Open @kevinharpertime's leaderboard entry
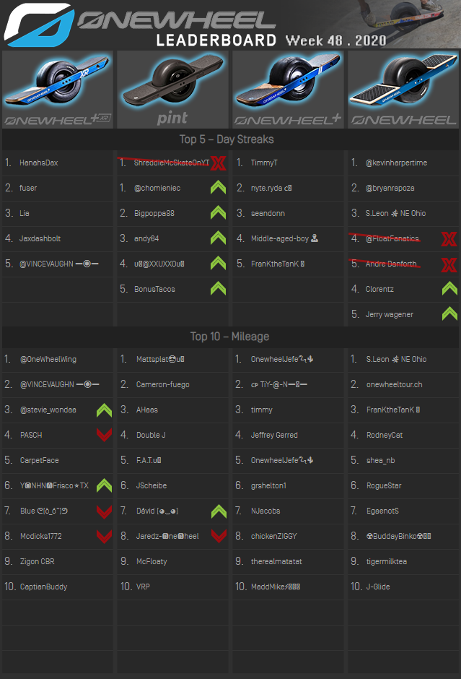This screenshot has width=461, height=679. click(396, 163)
